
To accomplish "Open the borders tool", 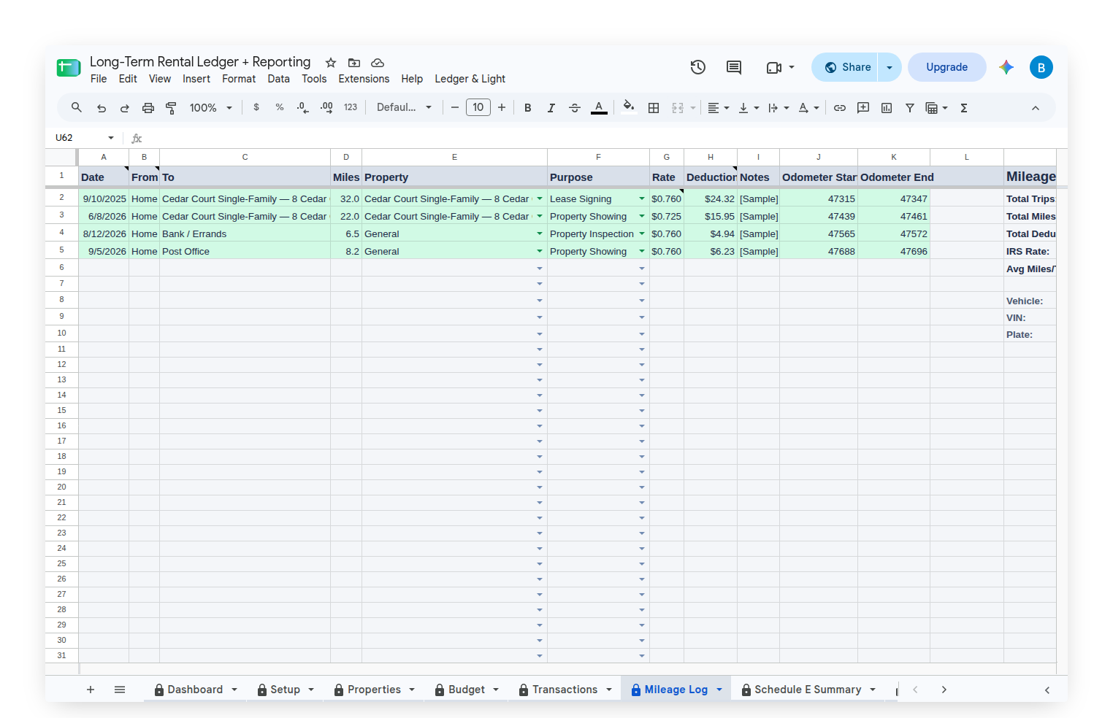I will [654, 108].
